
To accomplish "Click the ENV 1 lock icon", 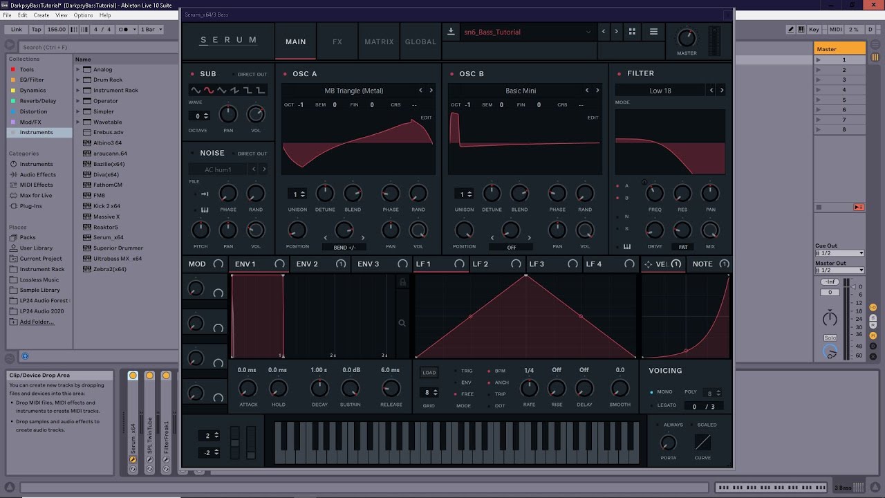I will [x=402, y=282].
